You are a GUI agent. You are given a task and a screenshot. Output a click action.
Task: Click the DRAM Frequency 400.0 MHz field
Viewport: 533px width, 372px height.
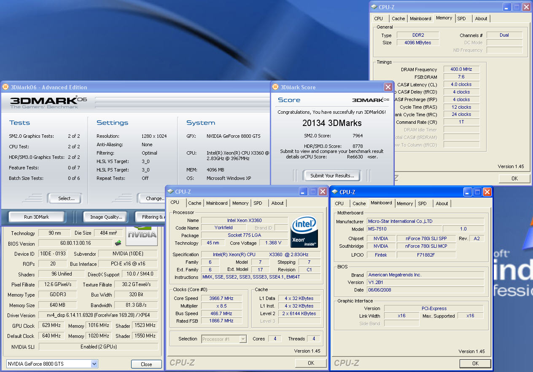tap(461, 70)
